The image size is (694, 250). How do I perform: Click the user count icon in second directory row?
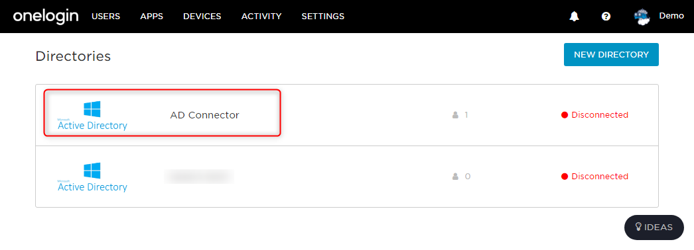[x=455, y=177]
